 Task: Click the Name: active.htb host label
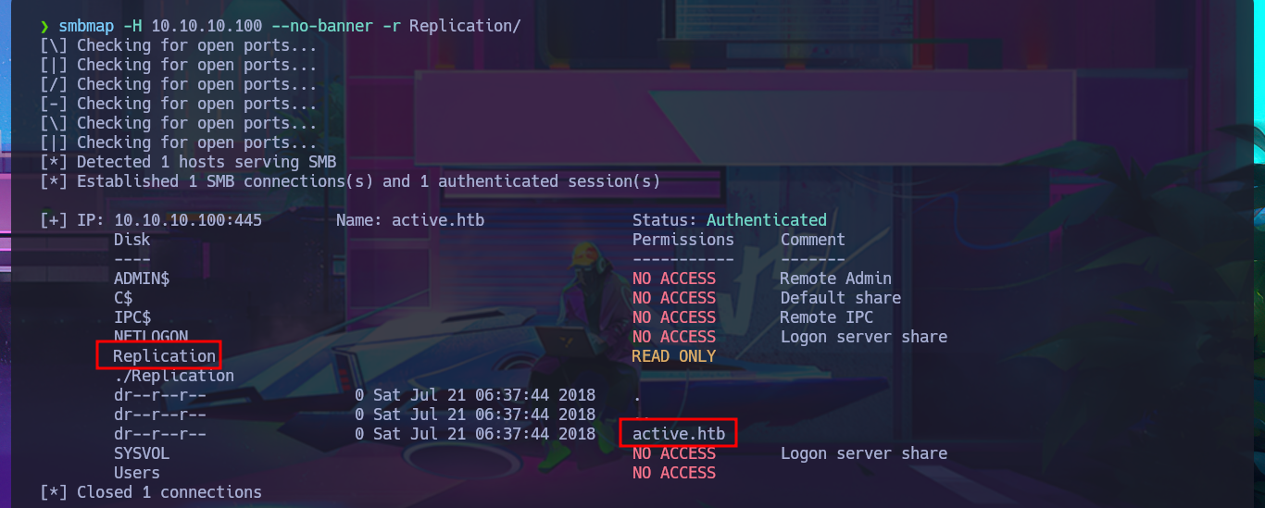(410, 220)
